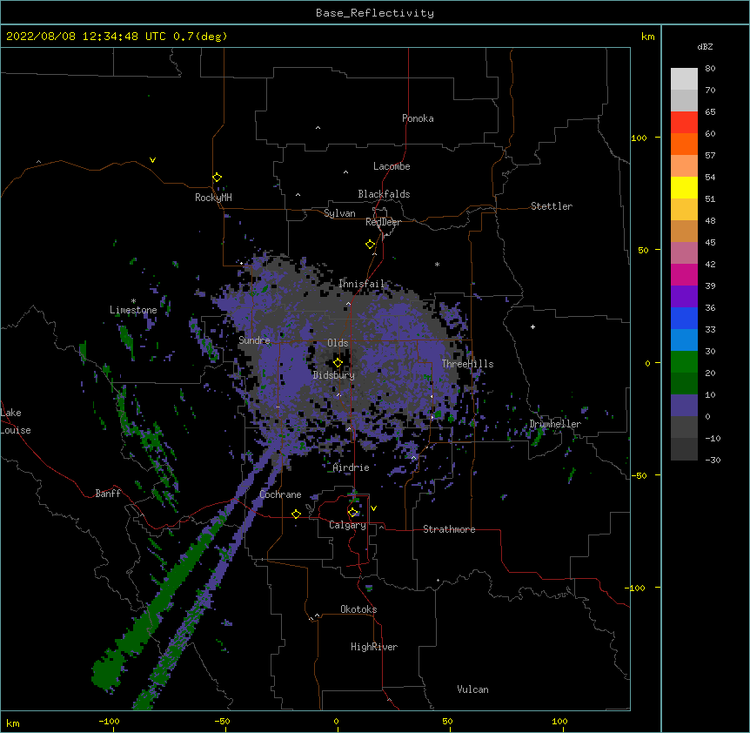750x733 pixels.
Task: Click the ThreeHills label
Action: click(467, 364)
